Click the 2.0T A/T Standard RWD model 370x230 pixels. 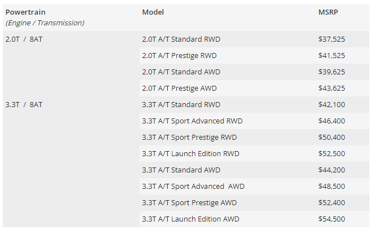point(181,39)
